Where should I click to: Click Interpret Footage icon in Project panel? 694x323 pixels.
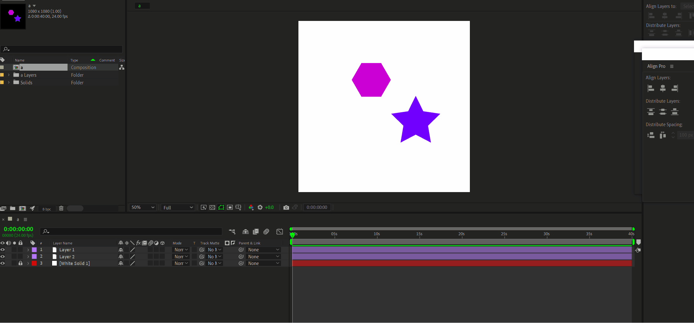[3, 208]
